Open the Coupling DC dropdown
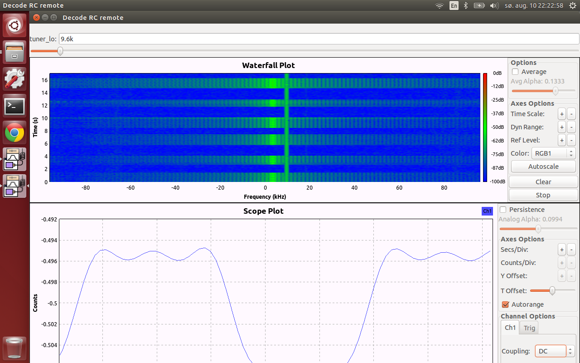 [x=555, y=351]
